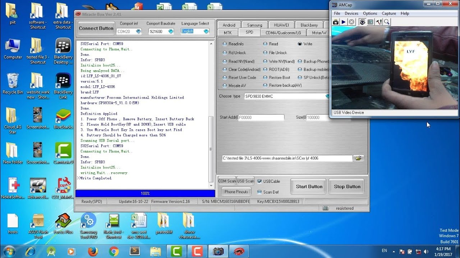This screenshot has height=258, width=460.
Task: Switch to Miracle Box taskbar icon
Action: pos(239,251)
